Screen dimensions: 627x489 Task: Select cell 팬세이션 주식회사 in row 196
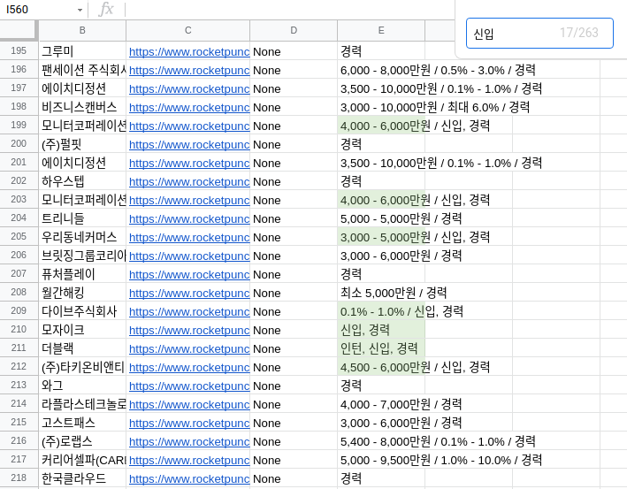click(82, 70)
